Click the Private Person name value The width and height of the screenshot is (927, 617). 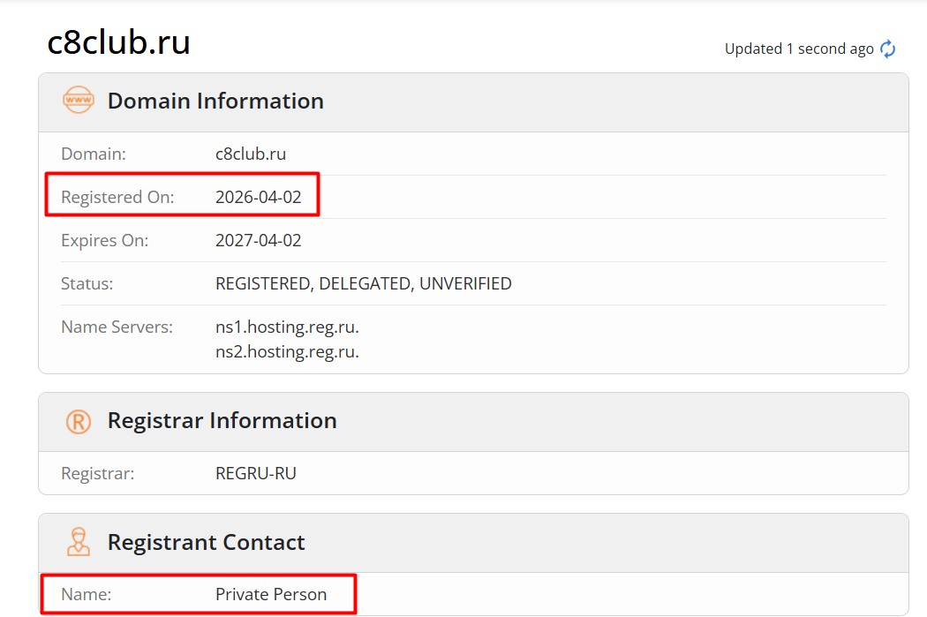tap(271, 594)
